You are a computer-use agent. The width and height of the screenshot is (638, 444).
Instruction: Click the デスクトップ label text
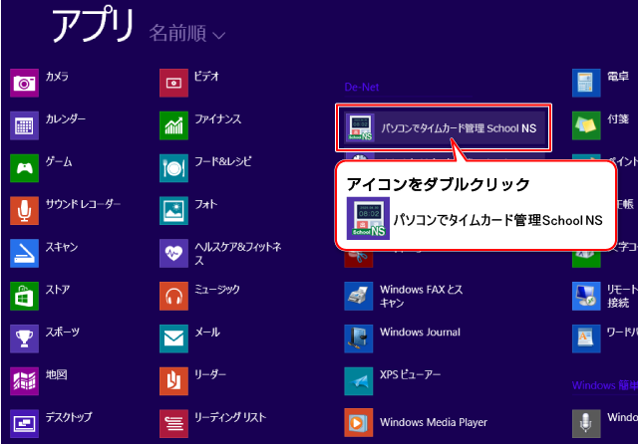point(69,417)
